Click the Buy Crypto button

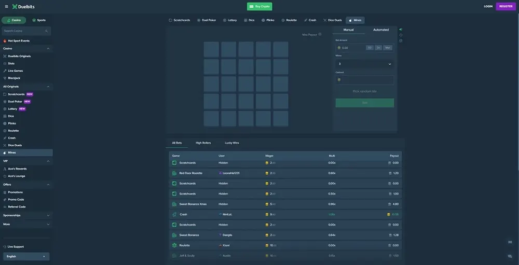259,6
